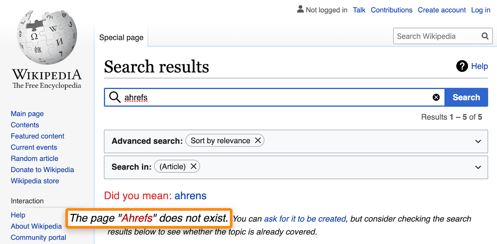Remove the (Article) search-in filter
Image resolution: width=497 pixels, height=244 pixels.
pos(193,166)
